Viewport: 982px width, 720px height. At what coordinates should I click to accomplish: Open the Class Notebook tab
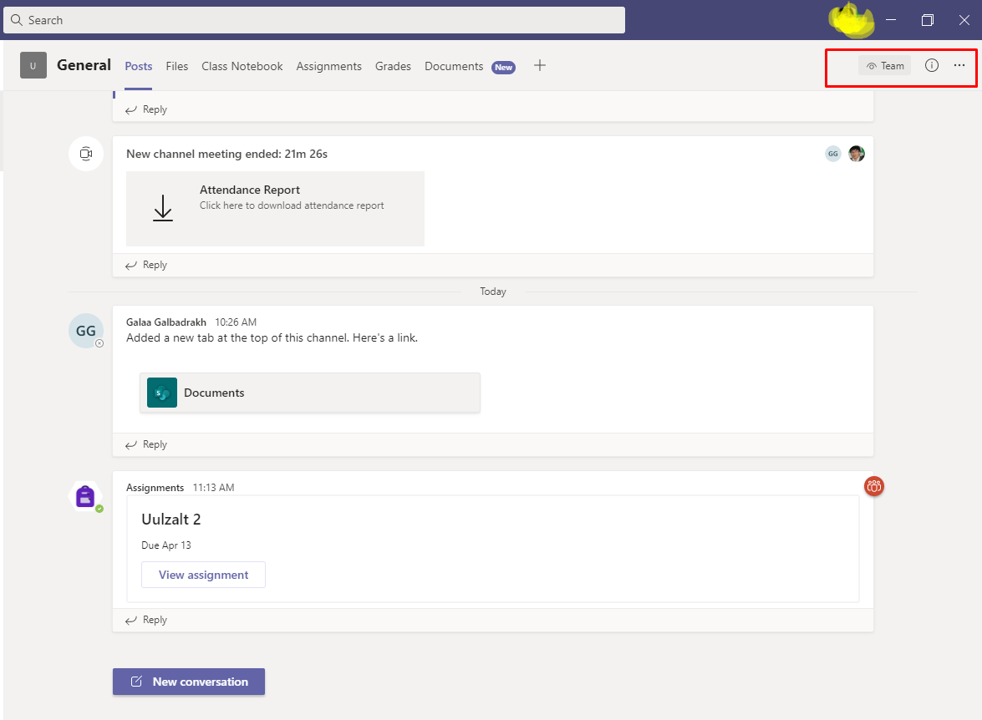click(x=242, y=66)
